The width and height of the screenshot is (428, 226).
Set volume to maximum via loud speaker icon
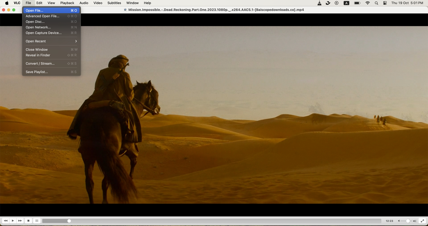[415, 221]
